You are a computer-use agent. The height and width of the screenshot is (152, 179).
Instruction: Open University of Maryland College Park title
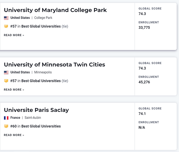tap(55, 10)
